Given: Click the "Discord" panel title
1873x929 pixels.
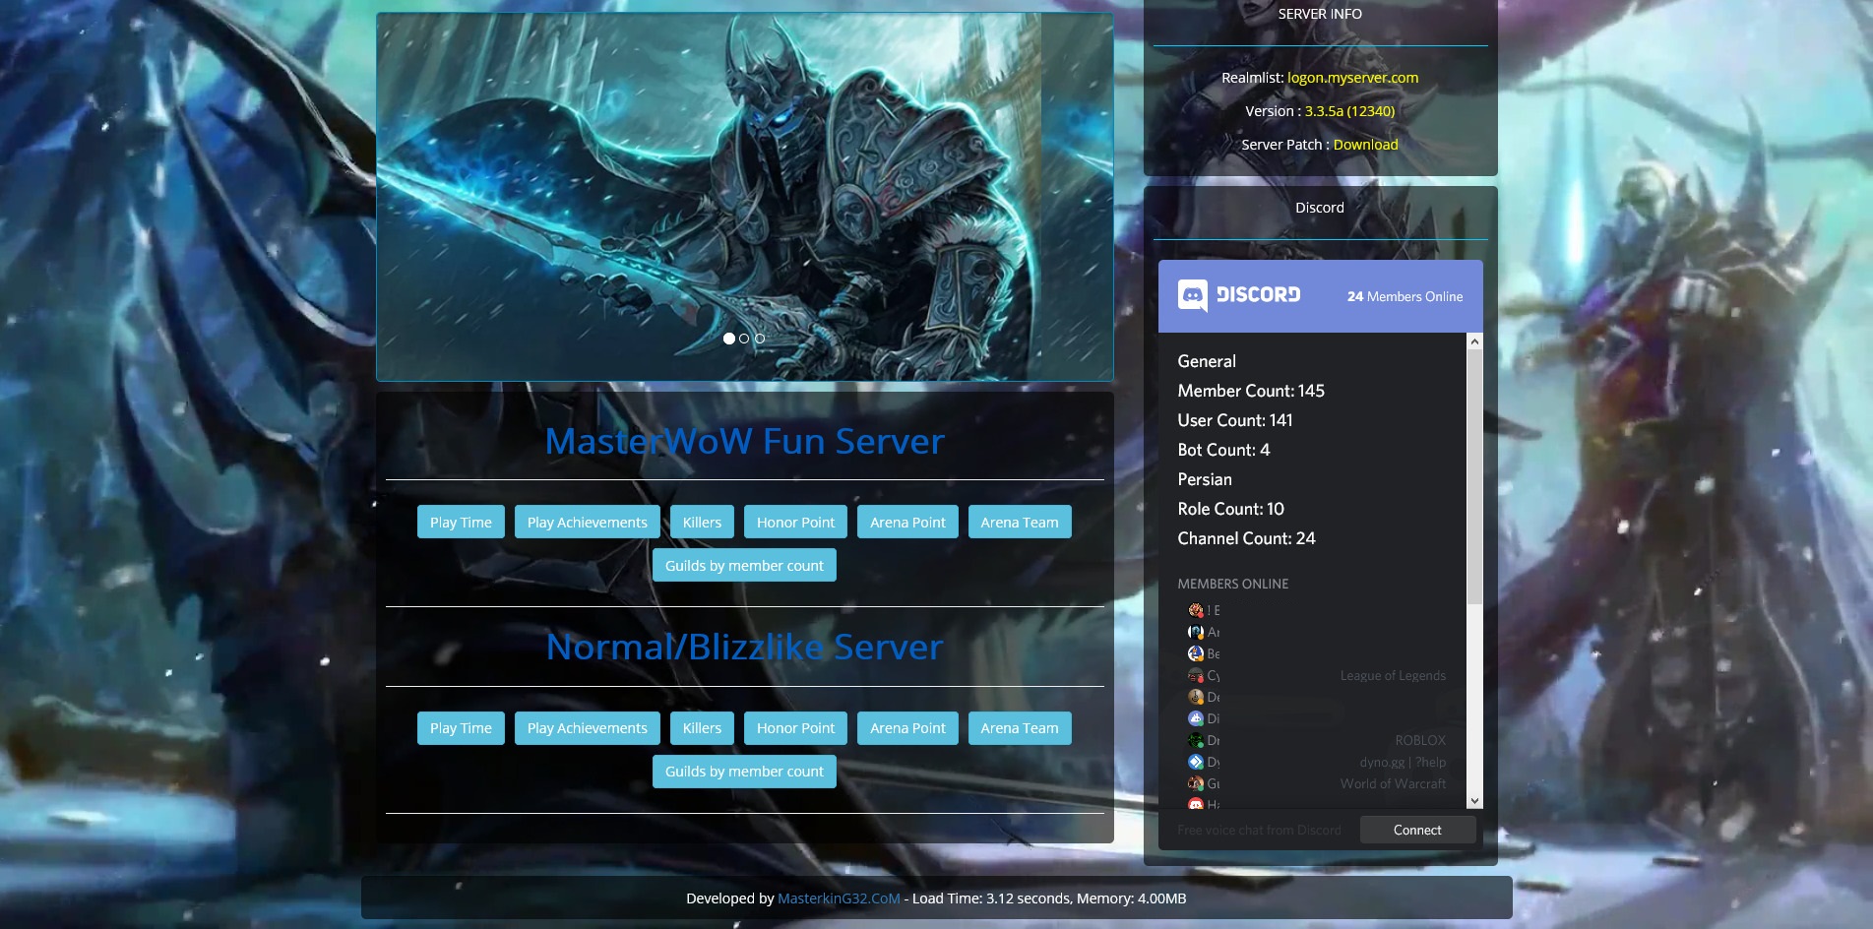Looking at the screenshot, I should pos(1320,208).
